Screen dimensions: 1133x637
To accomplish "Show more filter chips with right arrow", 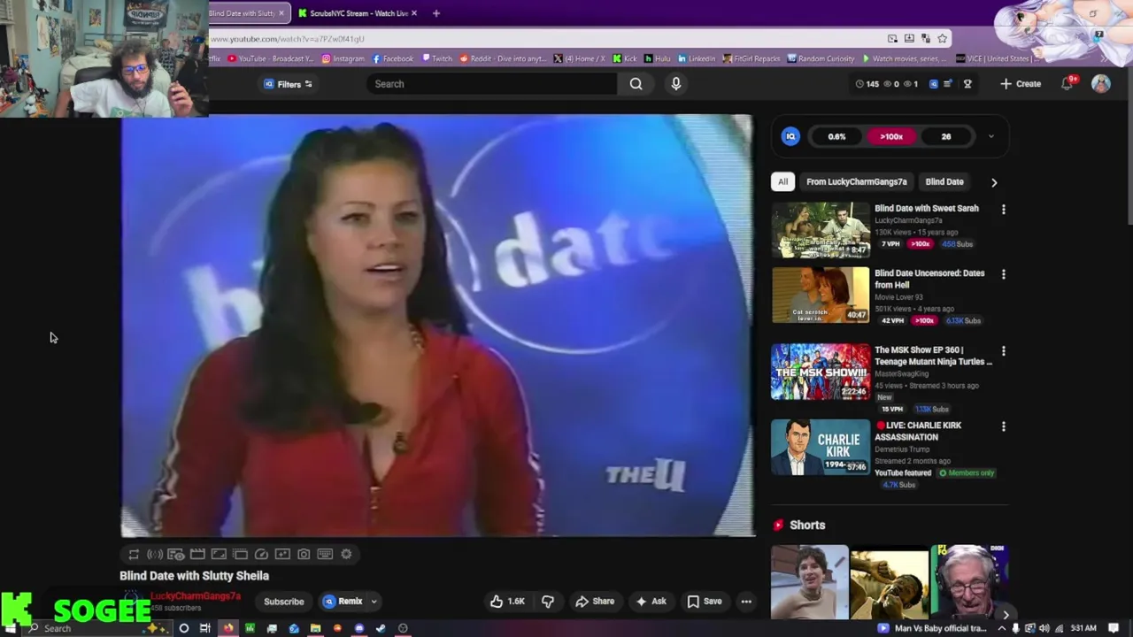I will point(994,182).
